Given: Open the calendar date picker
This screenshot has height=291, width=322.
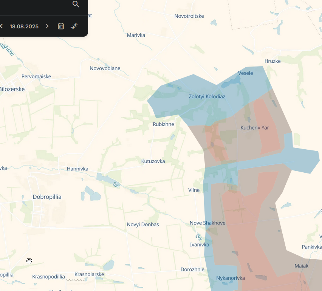Looking at the screenshot, I should pyautogui.click(x=60, y=26).
